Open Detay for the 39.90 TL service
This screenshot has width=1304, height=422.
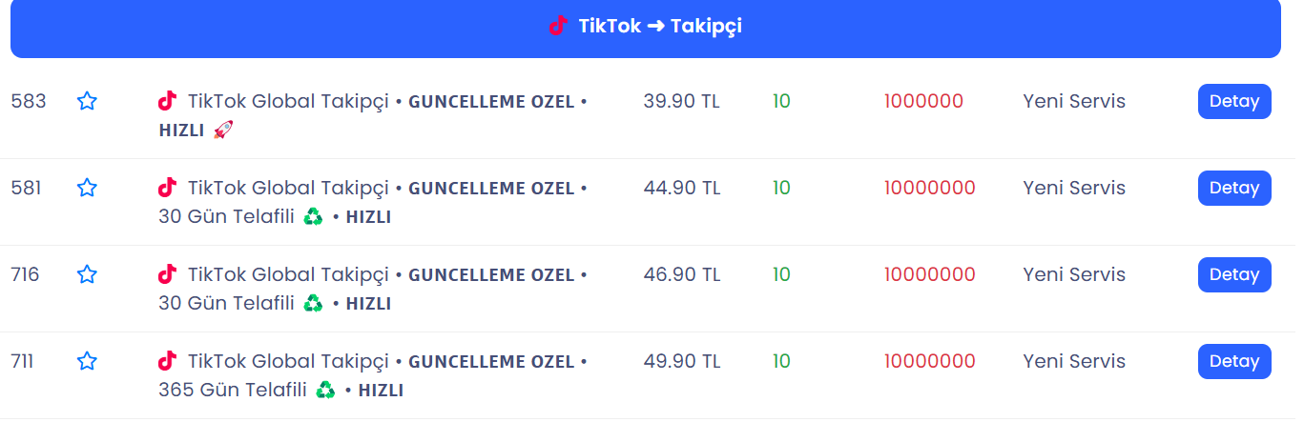pyautogui.click(x=1234, y=101)
